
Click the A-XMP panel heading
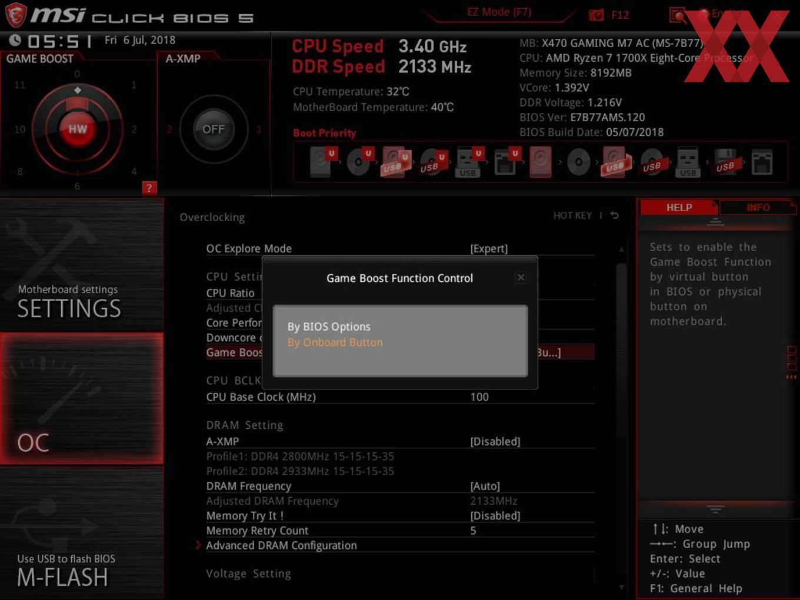183,59
